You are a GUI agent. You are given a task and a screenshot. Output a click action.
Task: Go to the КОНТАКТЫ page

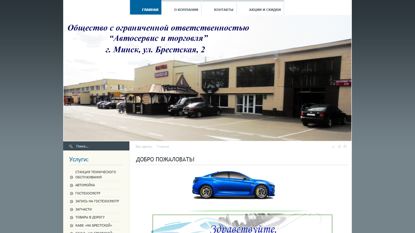tap(219, 7)
